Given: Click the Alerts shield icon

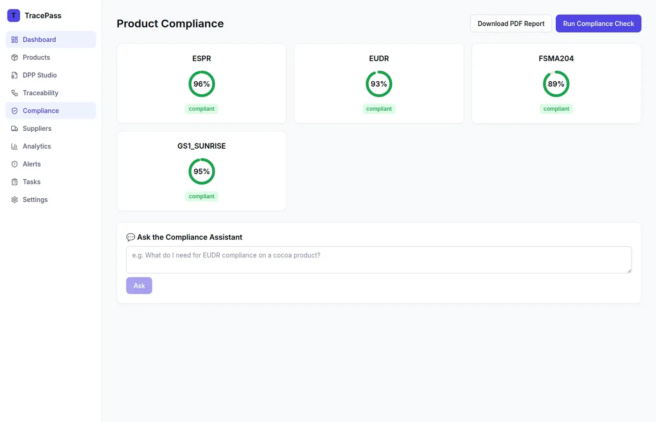Looking at the screenshot, I should (15, 165).
